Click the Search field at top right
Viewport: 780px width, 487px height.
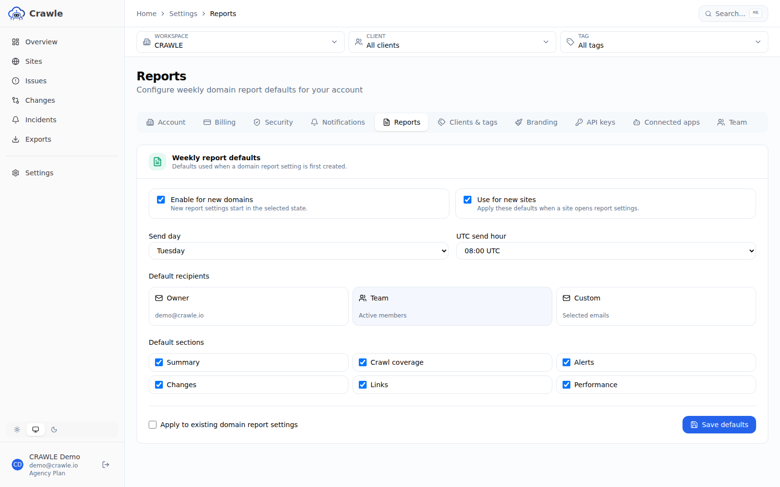[x=733, y=14]
